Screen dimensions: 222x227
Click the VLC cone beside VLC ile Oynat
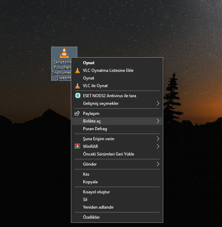(x=77, y=86)
